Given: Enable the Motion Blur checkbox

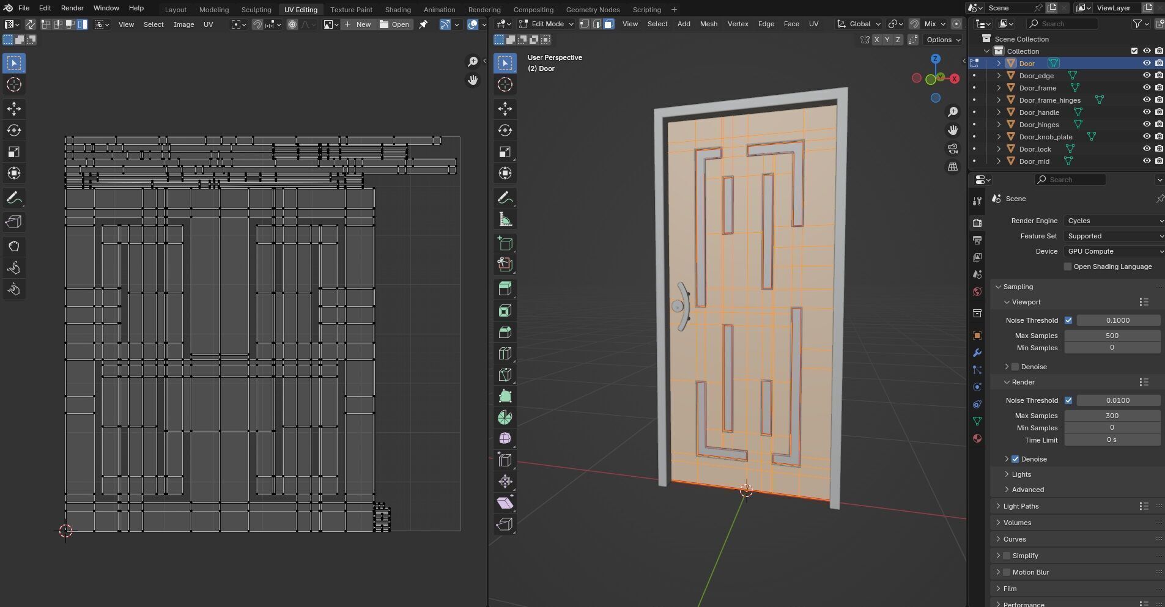Looking at the screenshot, I should coord(1007,572).
